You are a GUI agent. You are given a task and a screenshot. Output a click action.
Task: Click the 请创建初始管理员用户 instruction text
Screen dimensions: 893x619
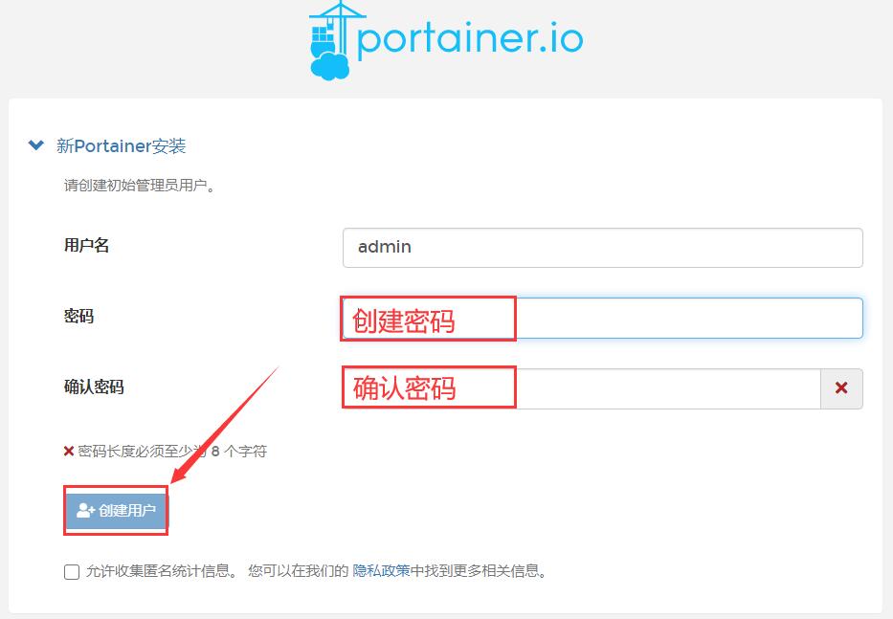coord(140,186)
